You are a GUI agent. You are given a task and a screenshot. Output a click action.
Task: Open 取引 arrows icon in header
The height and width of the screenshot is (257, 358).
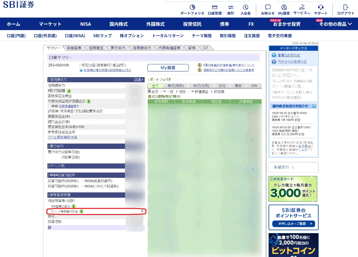pyautogui.click(x=231, y=7)
